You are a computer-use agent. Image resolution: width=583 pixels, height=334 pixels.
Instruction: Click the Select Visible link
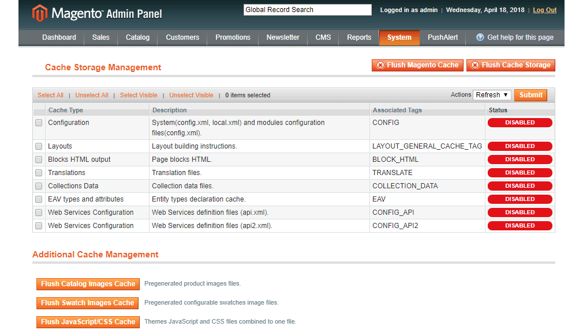pyautogui.click(x=139, y=96)
